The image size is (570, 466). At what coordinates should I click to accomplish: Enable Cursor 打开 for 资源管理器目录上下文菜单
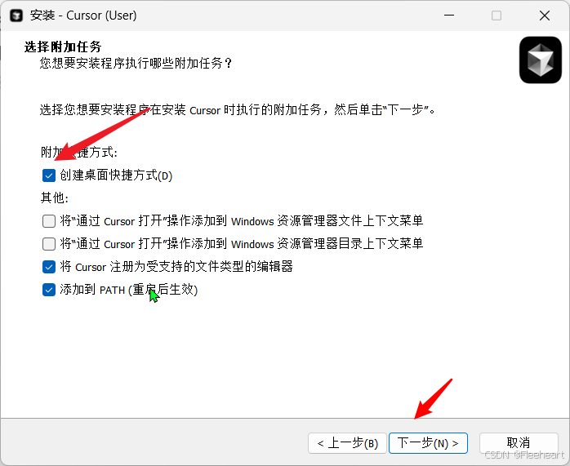[49, 244]
